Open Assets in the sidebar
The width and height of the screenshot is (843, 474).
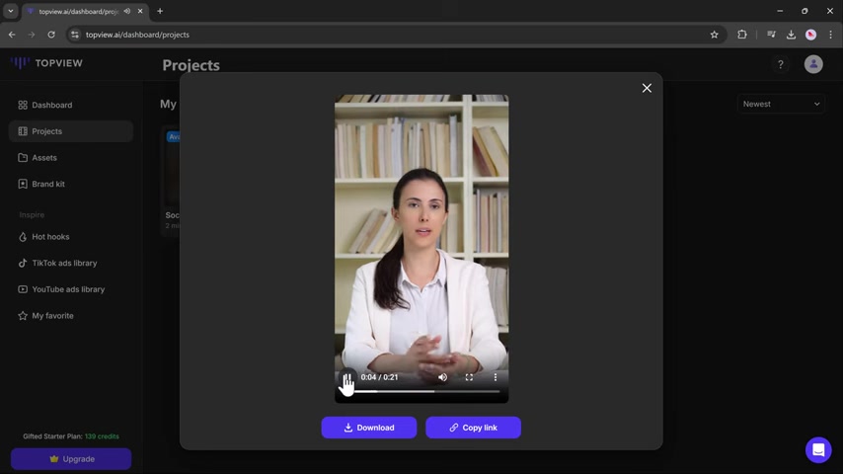pyautogui.click(x=70, y=158)
